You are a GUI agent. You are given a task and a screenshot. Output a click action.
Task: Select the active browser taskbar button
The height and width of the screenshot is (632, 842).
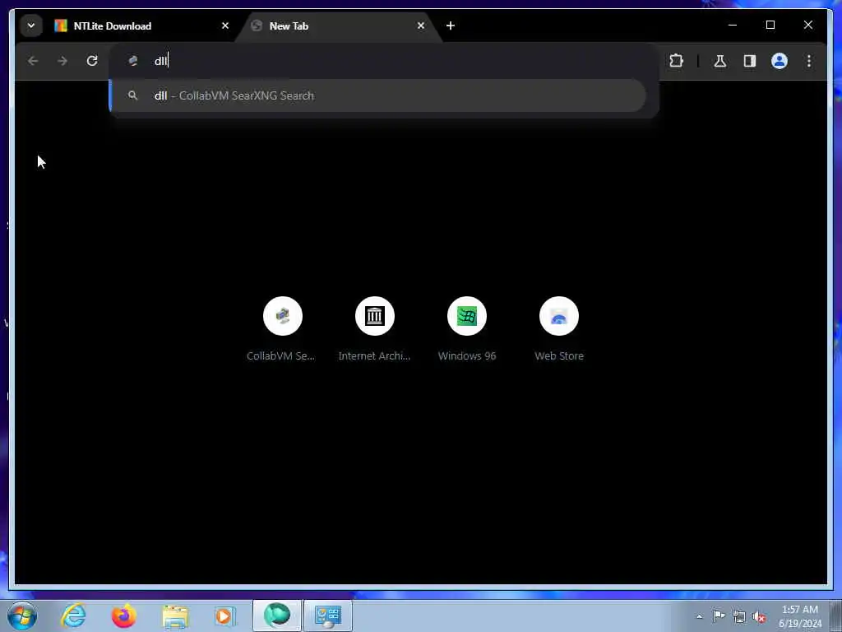(277, 616)
